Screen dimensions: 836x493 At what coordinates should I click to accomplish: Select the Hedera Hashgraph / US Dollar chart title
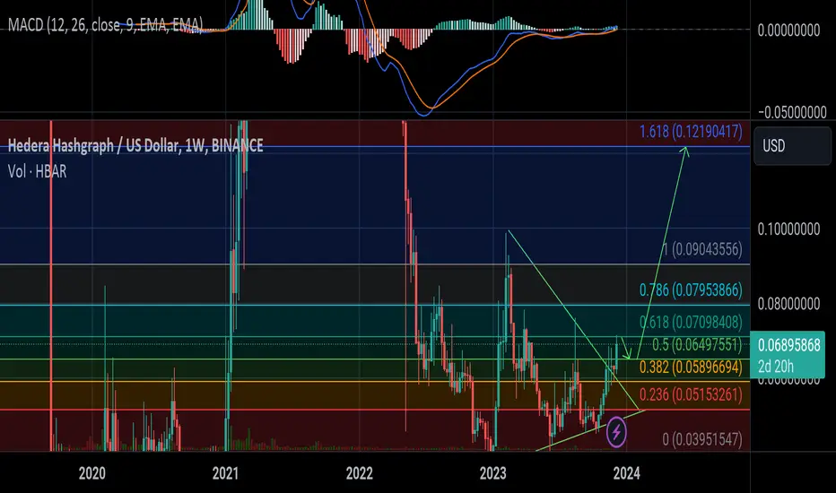click(135, 145)
